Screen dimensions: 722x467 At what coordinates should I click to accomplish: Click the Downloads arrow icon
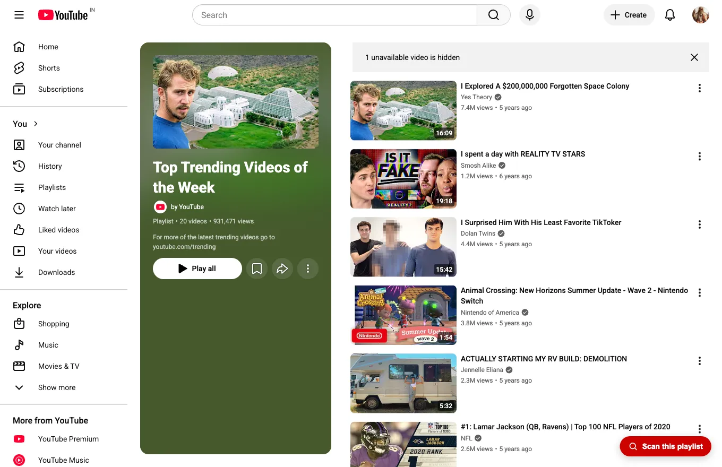coord(19,272)
